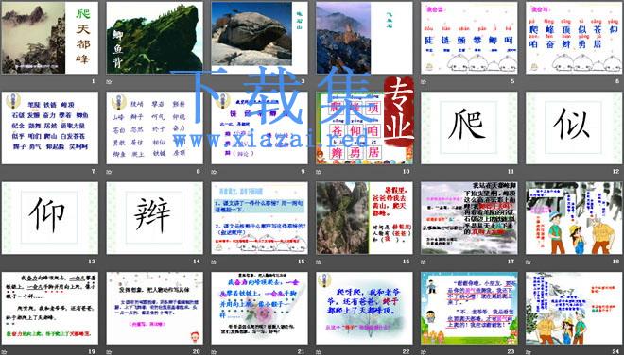The image size is (624, 355).
Task: Select slide 3 with the rock photo
Action: coord(259,38)
